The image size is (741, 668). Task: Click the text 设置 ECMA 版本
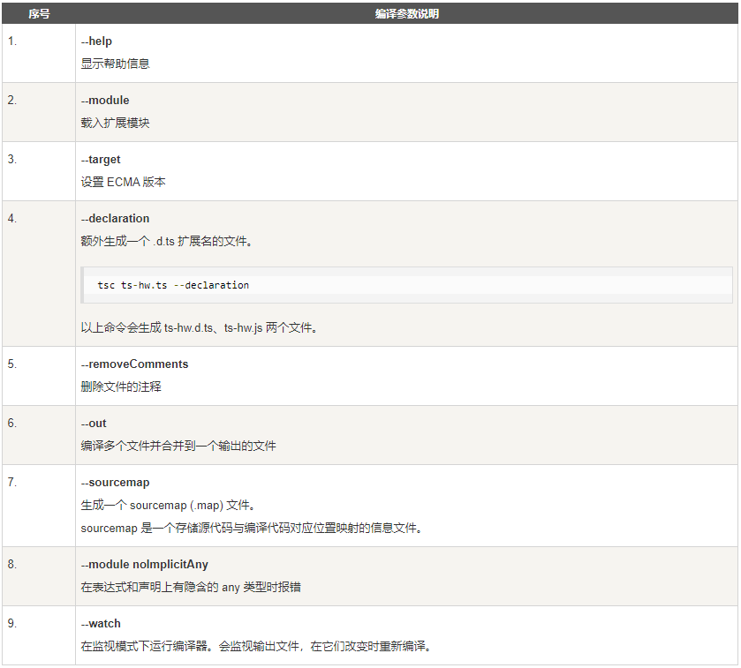coord(123,182)
